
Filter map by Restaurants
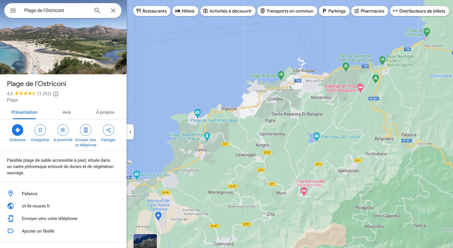(151, 11)
